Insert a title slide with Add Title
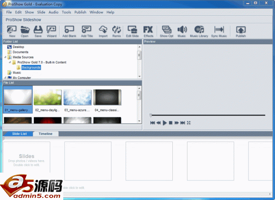The height and width of the screenshot is (200, 275). (87, 32)
